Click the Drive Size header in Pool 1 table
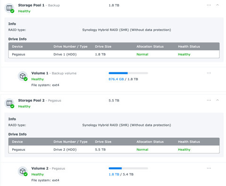The image size is (226, 186). point(103,46)
